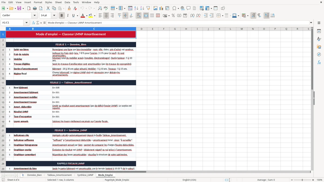
Task: Open the sidebar Navigator compass icon
Action: [319, 54]
